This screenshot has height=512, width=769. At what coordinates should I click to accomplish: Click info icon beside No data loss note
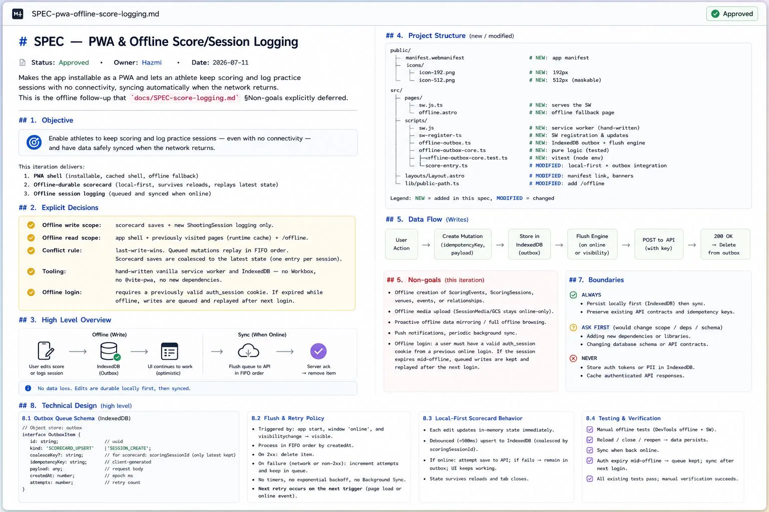click(x=28, y=388)
